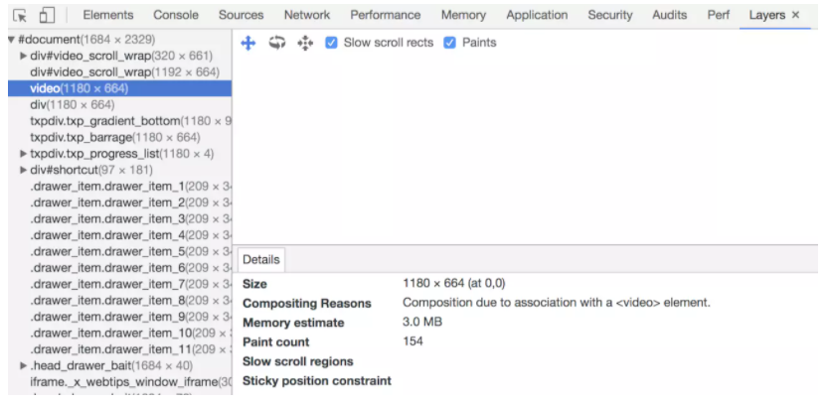Switch to the Console tab
Viewport: 829px width, 405px height.
(x=176, y=15)
